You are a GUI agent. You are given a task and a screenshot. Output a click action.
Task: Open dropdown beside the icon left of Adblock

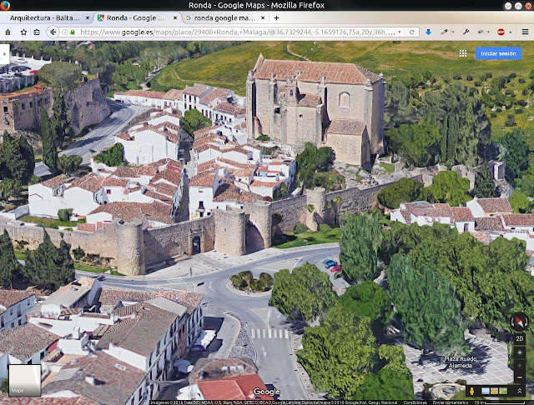coord(488,32)
